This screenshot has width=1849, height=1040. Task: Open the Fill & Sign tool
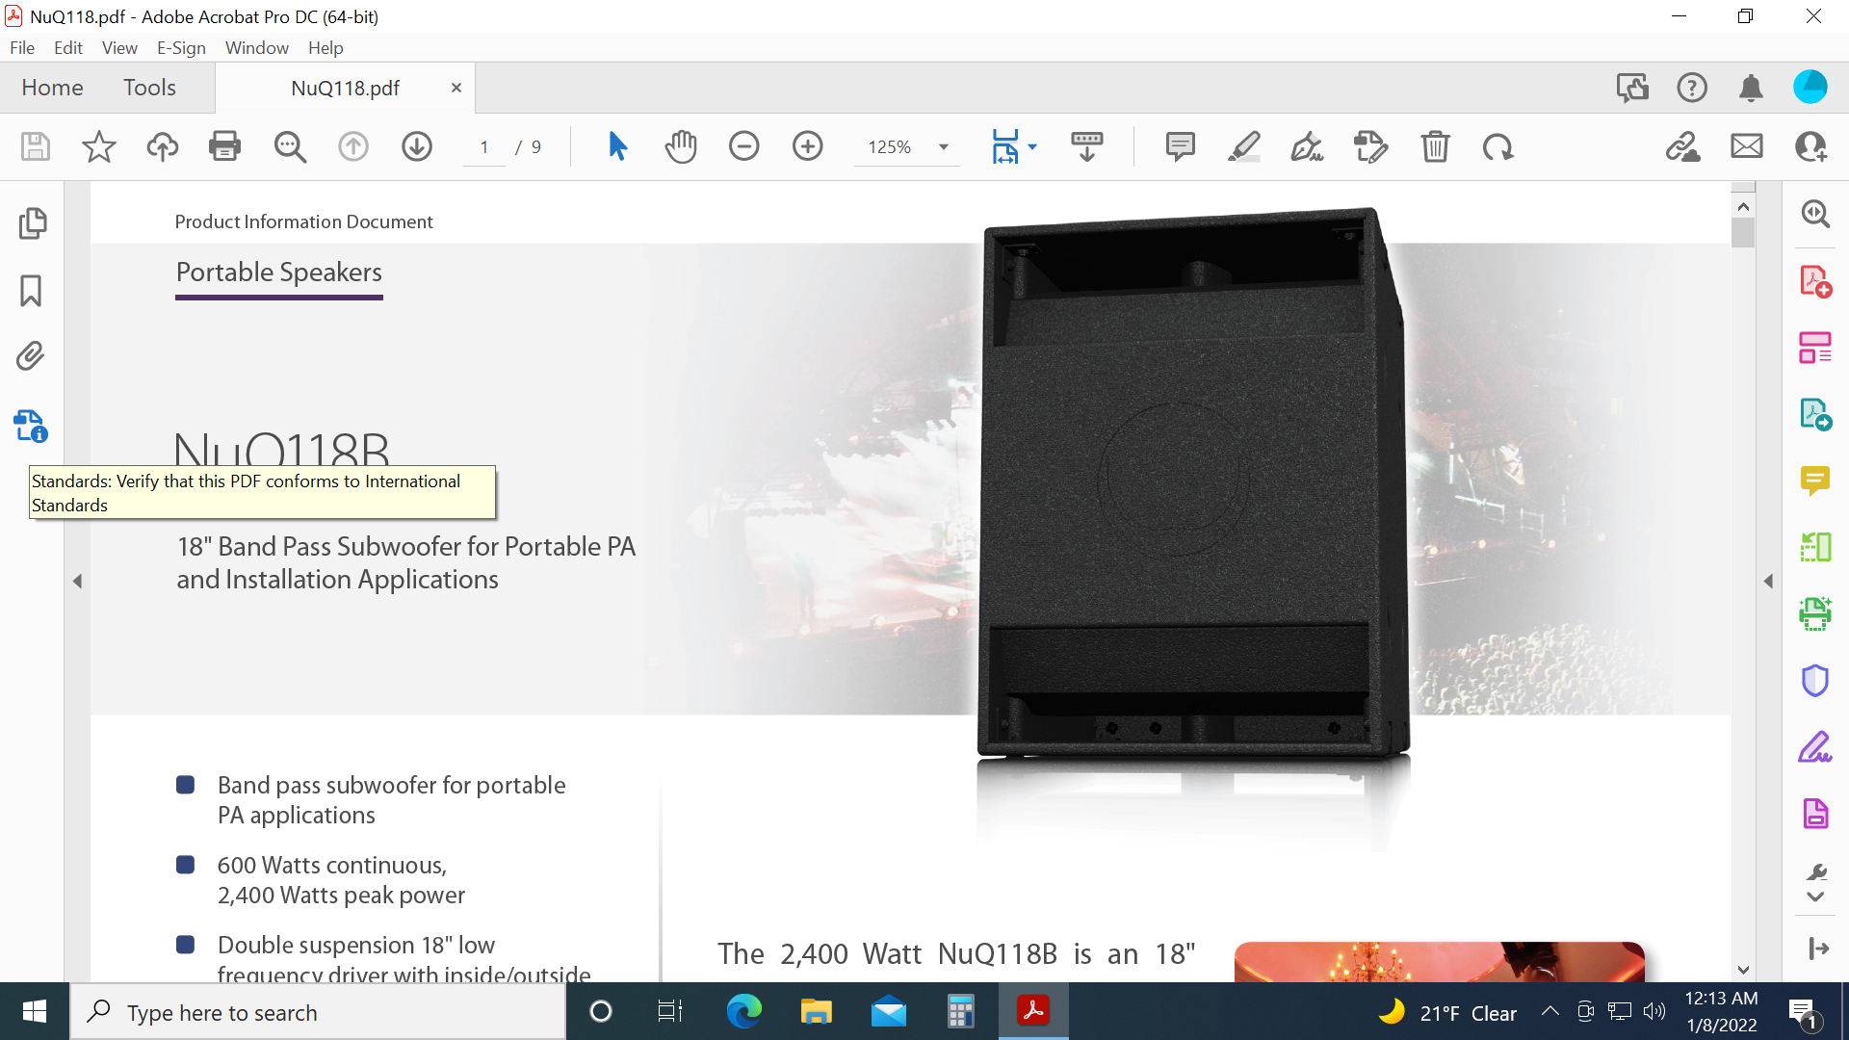1815,746
